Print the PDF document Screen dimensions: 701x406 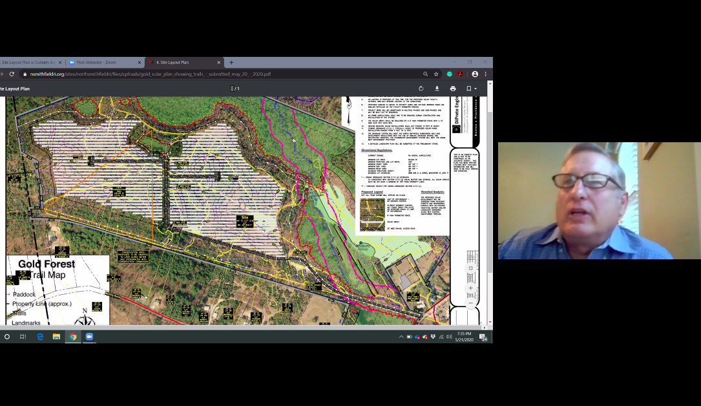click(453, 89)
